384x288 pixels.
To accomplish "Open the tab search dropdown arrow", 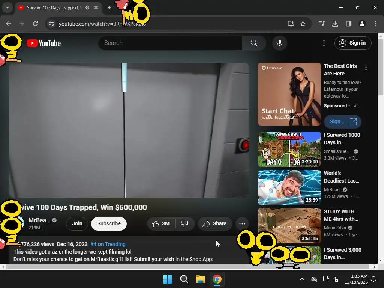I will pos(7,7).
